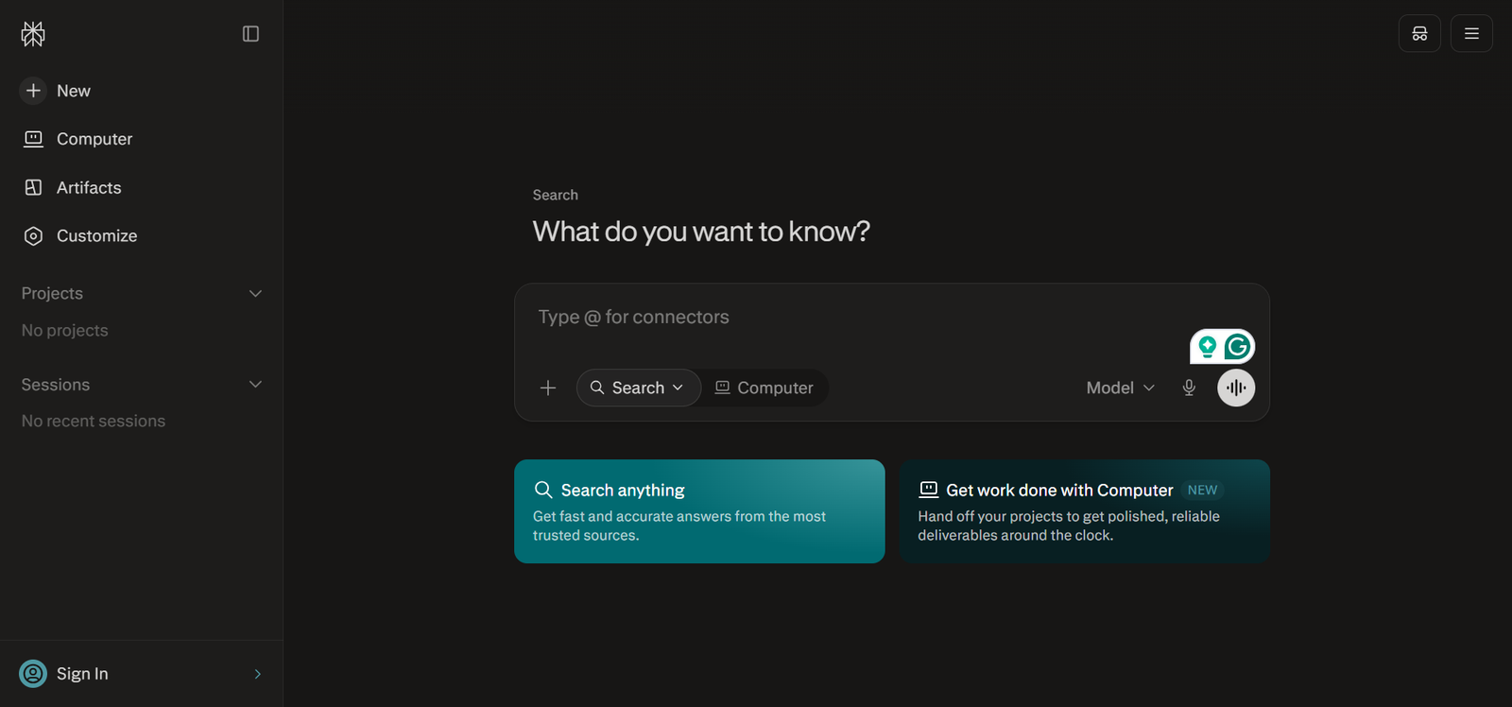Click the 'New' label in the sidebar
This screenshot has width=1512, height=707.
coord(74,91)
